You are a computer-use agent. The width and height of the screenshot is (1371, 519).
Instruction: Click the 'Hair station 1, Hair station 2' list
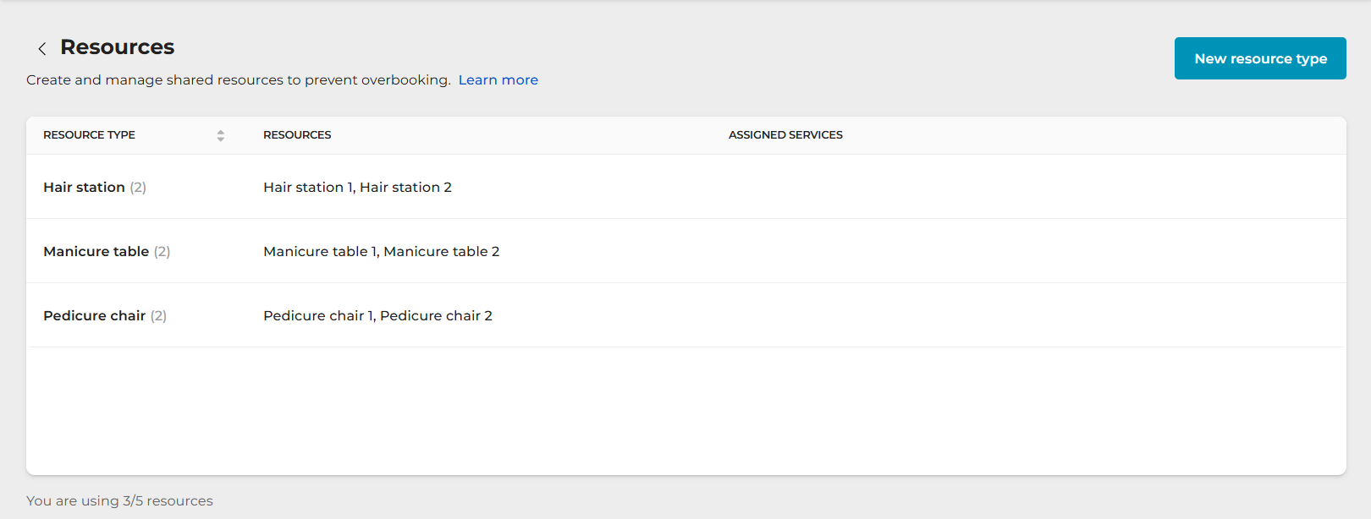[x=357, y=187]
